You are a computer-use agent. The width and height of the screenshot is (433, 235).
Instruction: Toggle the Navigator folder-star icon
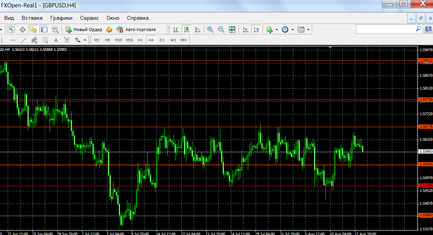coord(33,29)
